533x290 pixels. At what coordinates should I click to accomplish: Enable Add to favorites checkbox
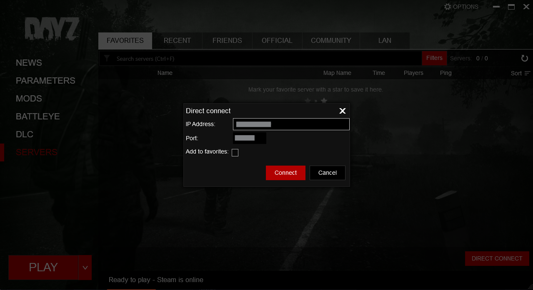(235, 153)
